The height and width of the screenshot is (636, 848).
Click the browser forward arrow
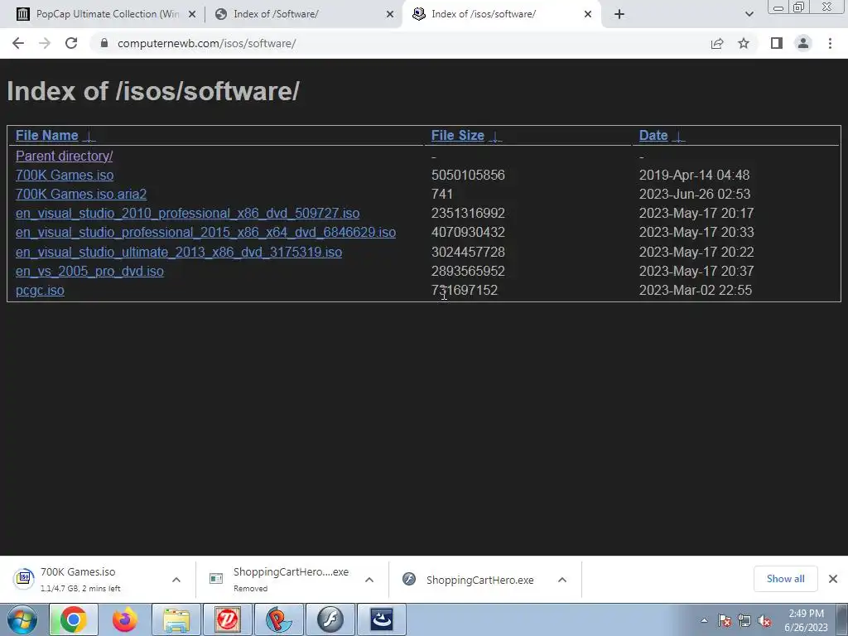[45, 43]
